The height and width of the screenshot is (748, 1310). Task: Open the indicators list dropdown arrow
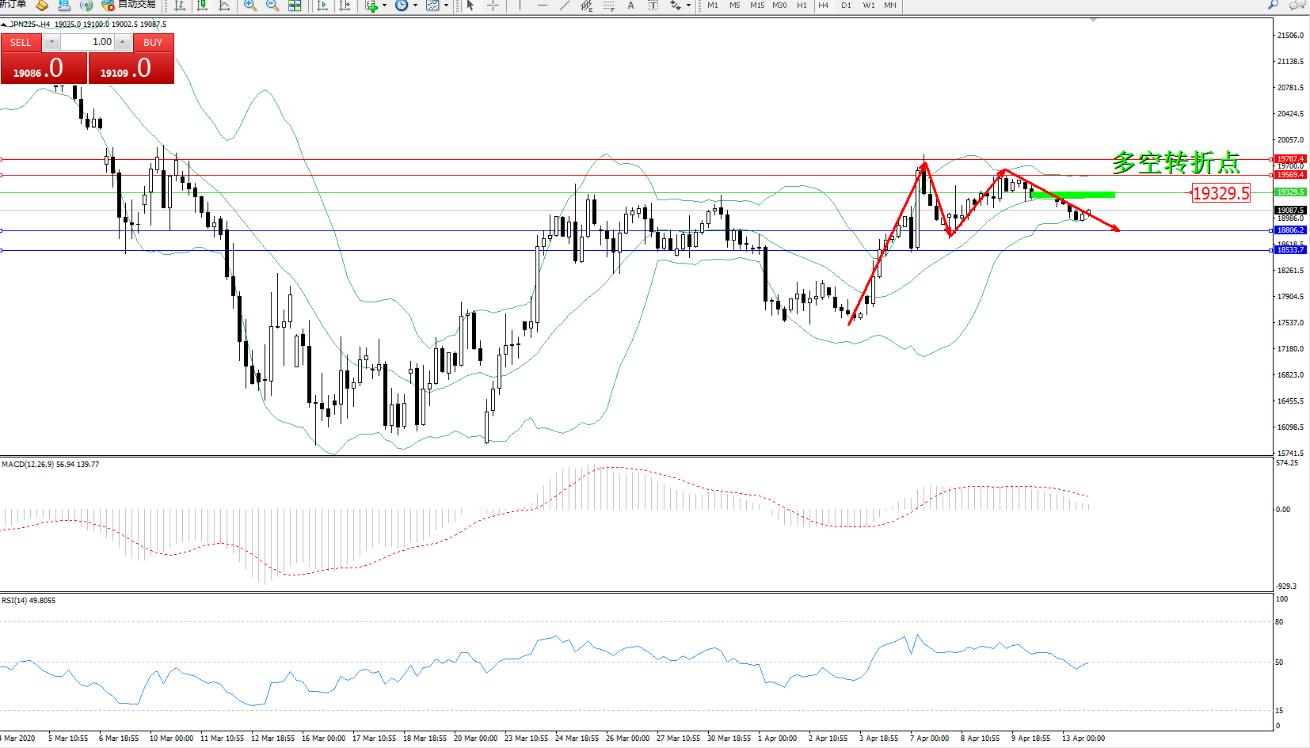(x=385, y=6)
